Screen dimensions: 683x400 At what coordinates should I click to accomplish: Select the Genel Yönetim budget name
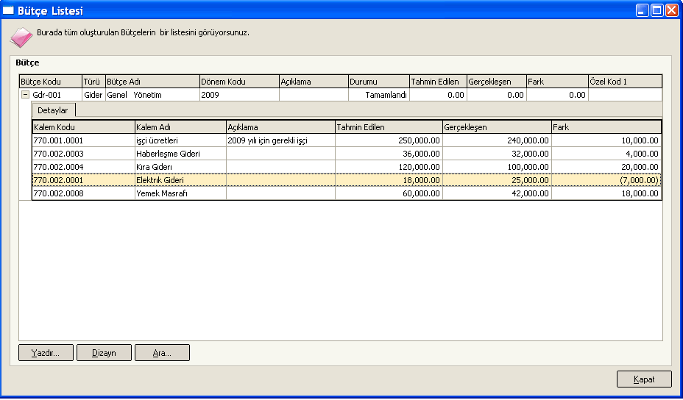[x=152, y=95]
